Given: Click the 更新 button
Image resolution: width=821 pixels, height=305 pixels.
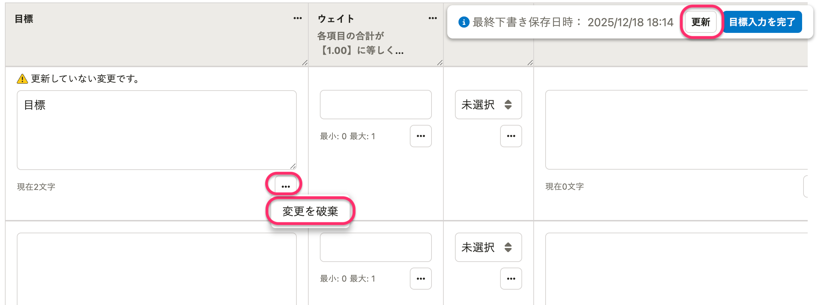Looking at the screenshot, I should click(701, 22).
